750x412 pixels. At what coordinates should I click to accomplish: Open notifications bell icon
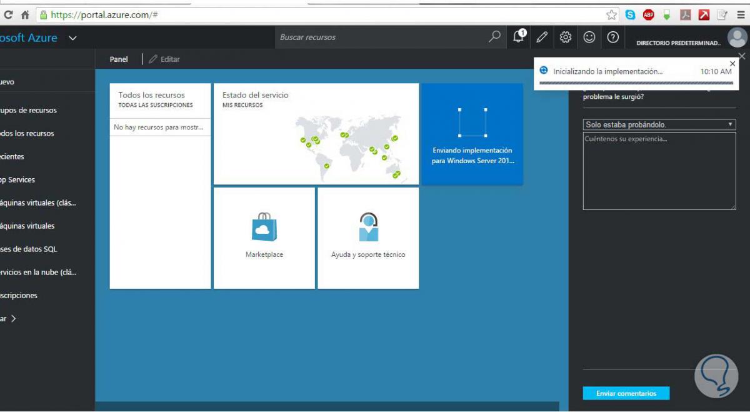pos(519,37)
